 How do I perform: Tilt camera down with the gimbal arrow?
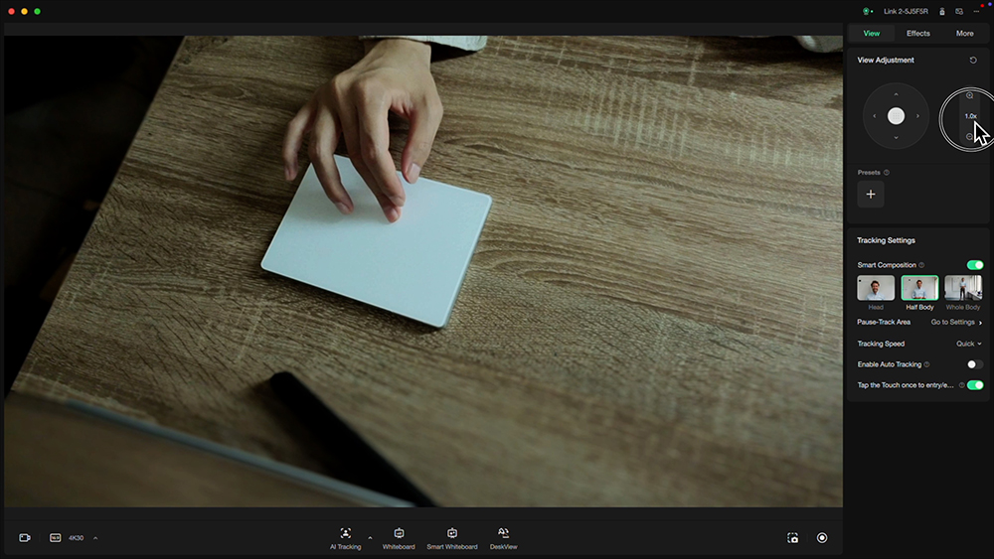(896, 137)
